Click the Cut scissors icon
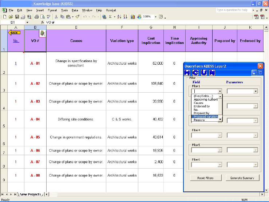269x202 pixels. tap(56, 17)
